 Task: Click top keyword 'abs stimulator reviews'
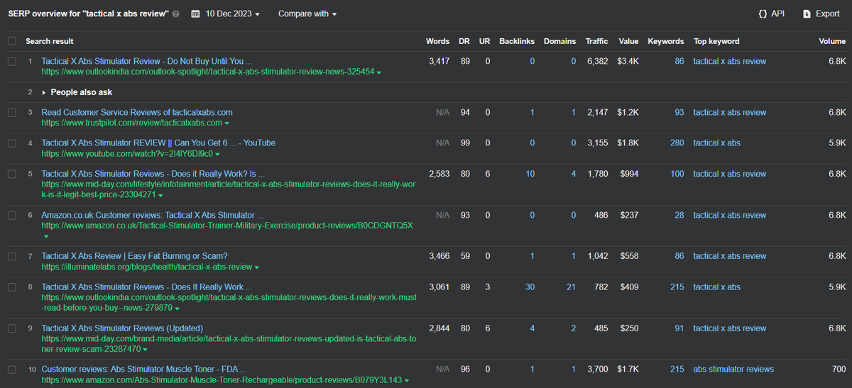click(x=733, y=370)
